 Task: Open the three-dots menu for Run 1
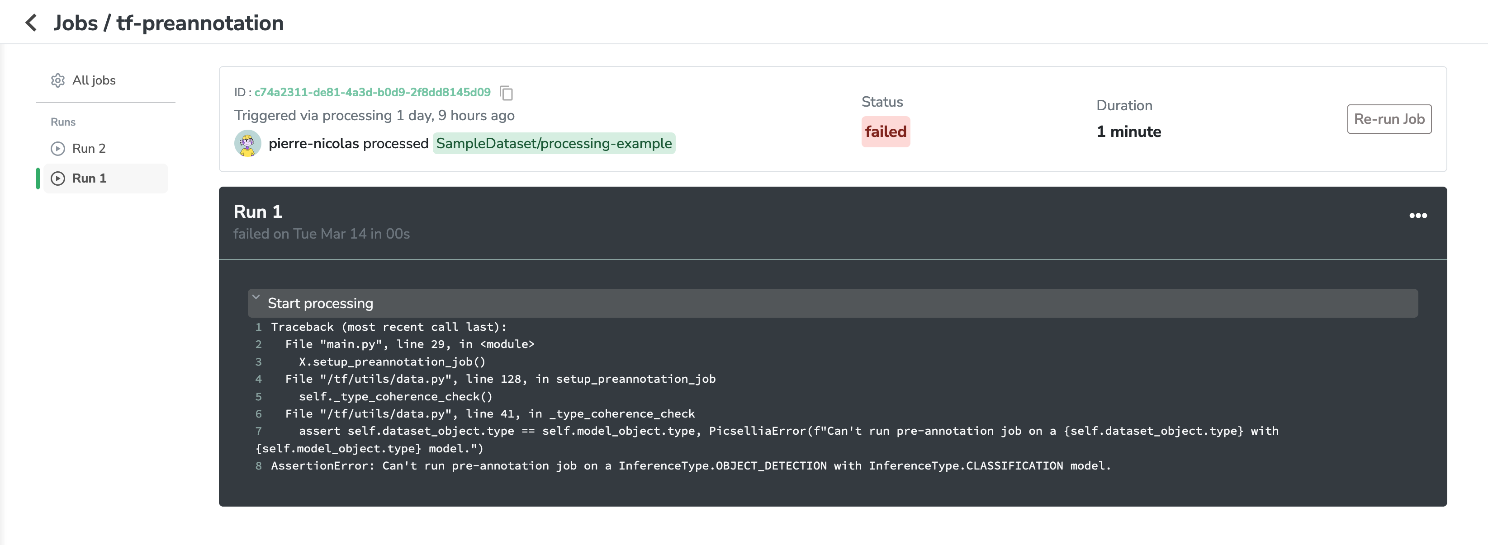tap(1417, 216)
